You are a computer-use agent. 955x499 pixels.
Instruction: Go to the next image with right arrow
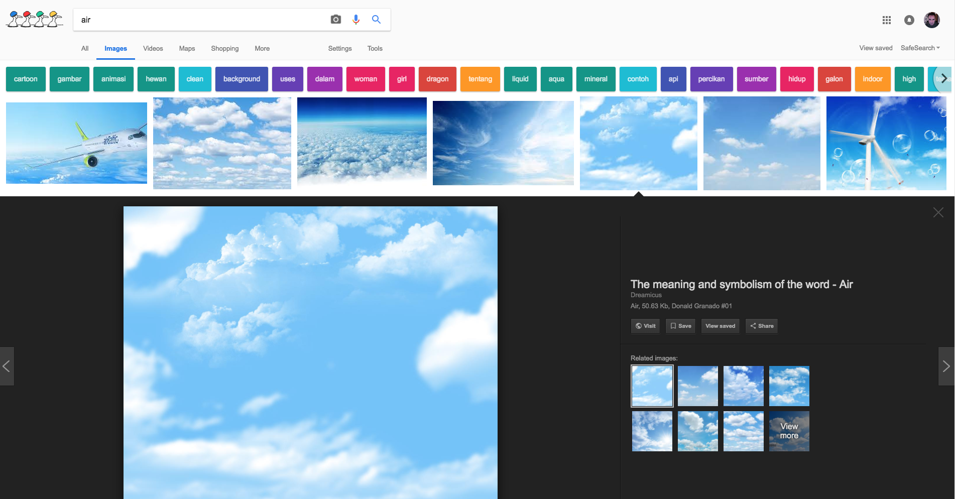[946, 366]
